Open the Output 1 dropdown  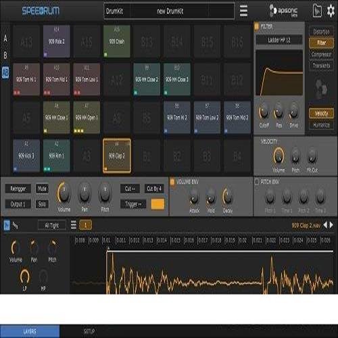pyautogui.click(x=18, y=204)
